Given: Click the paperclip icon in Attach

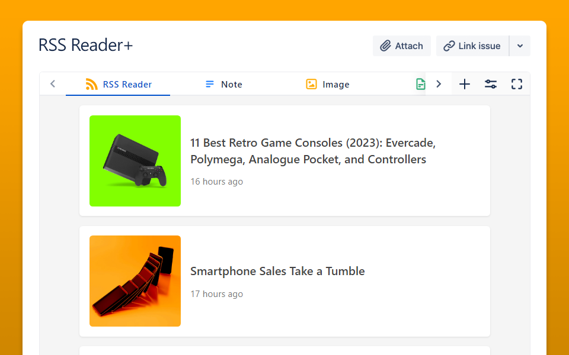Looking at the screenshot, I should [x=385, y=46].
